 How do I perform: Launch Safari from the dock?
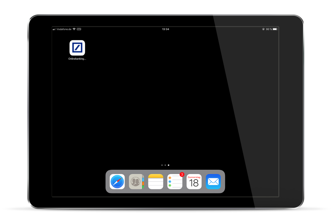click(x=117, y=181)
